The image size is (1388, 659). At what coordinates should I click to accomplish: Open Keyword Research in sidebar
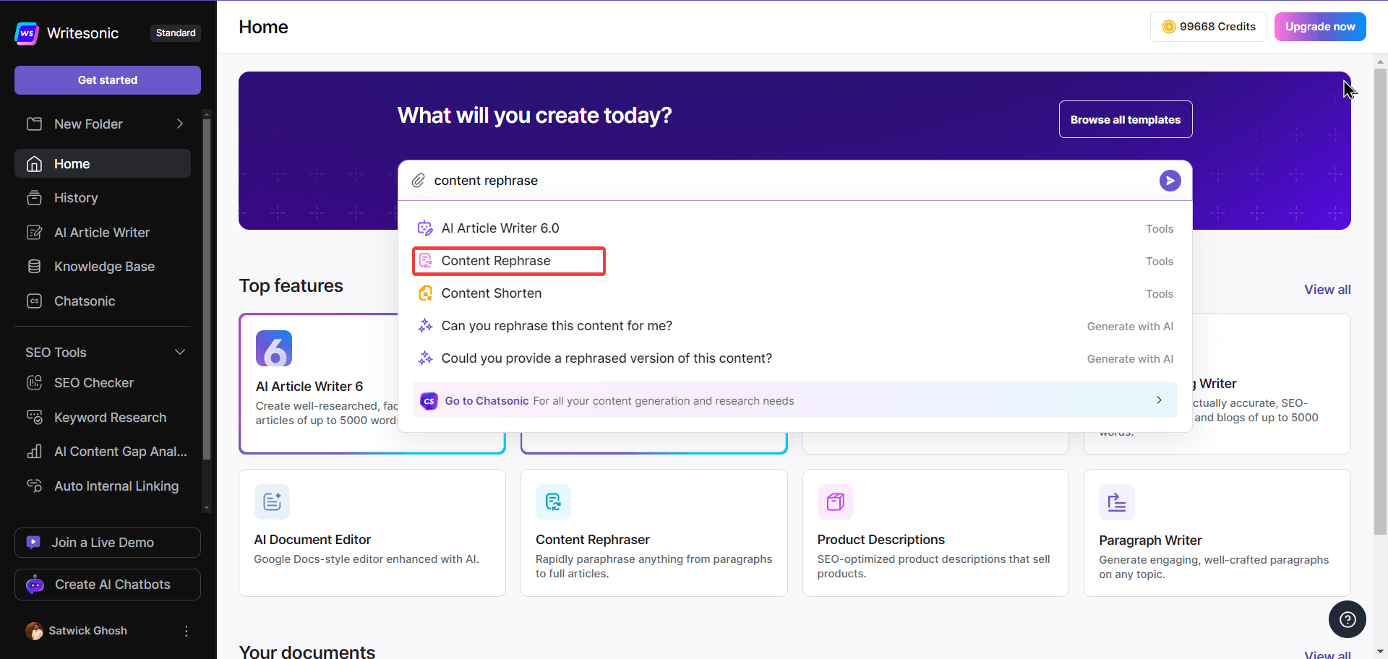pos(110,418)
